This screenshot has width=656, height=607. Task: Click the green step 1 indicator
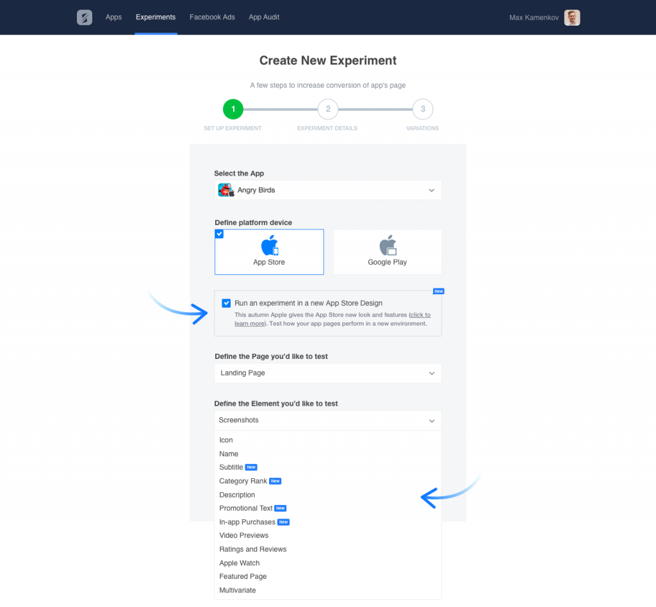(x=233, y=109)
